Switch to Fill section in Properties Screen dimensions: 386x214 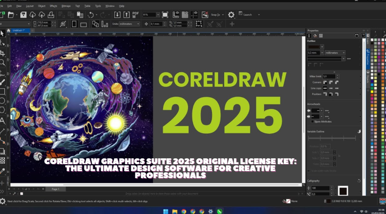click(x=315, y=36)
